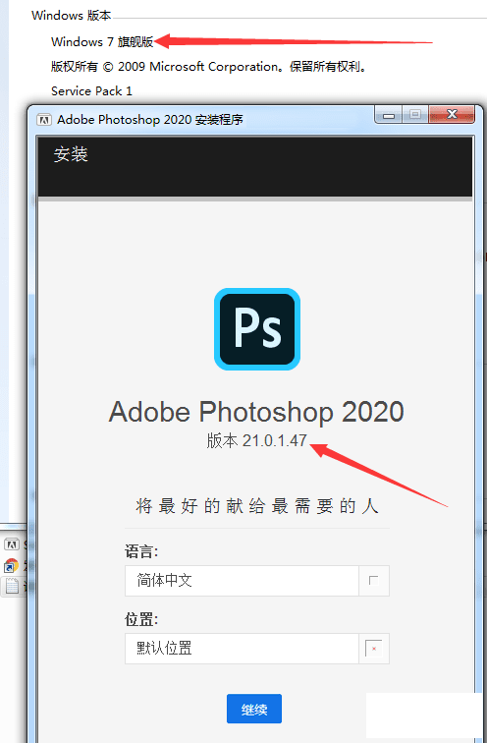This screenshot has width=487, height=743.
Task: Expand the 语言 dropdown arrow
Action: pos(374,581)
